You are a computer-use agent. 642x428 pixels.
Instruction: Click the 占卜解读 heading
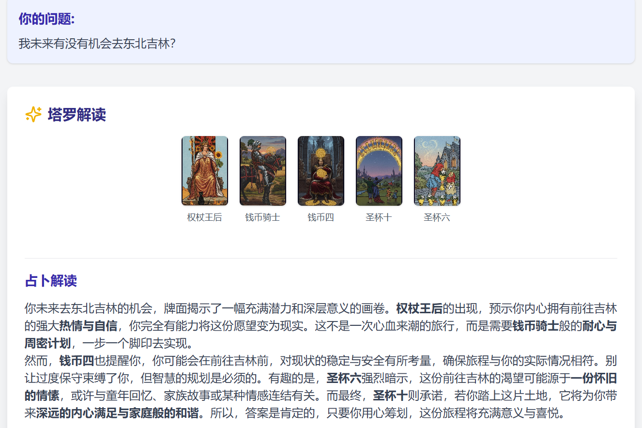[x=51, y=281]
